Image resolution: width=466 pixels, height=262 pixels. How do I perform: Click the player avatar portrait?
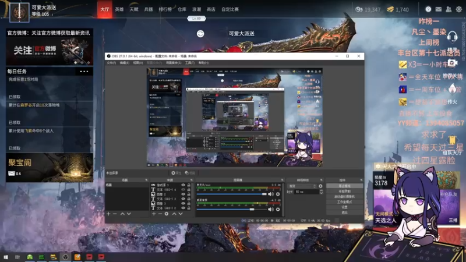pyautogui.click(x=19, y=12)
